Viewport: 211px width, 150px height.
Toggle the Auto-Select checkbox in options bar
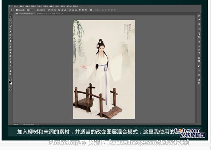pyautogui.click(x=17, y=10)
